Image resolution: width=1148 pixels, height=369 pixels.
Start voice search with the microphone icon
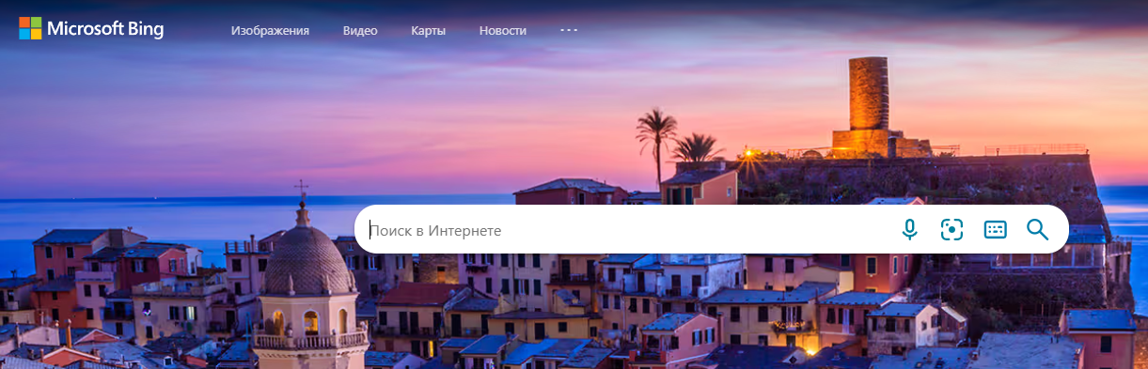pyautogui.click(x=909, y=229)
